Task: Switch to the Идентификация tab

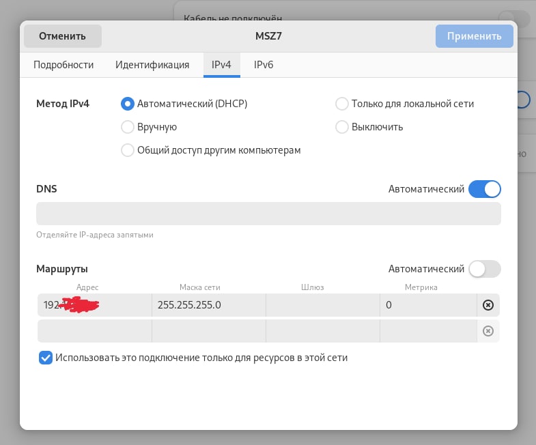Action: pos(152,65)
